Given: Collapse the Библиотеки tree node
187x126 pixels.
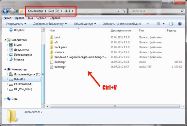Looking at the screenshot, I should click(5, 40).
